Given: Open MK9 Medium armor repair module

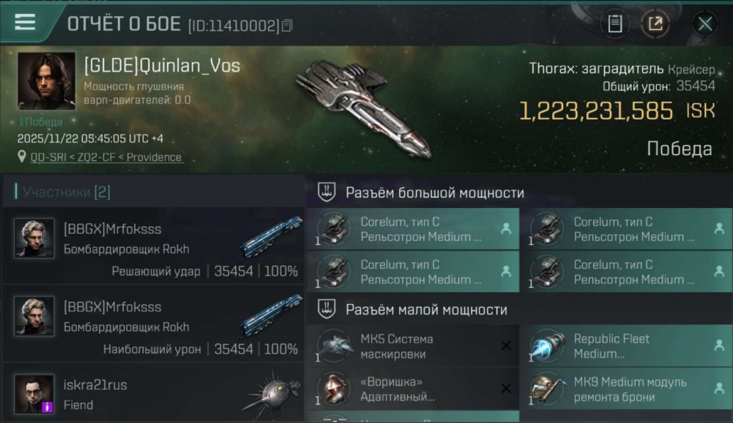Looking at the screenshot, I should [x=626, y=389].
